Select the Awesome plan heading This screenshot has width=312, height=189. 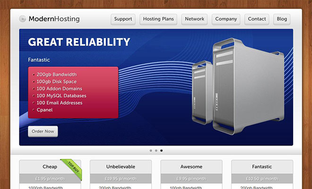191,167
